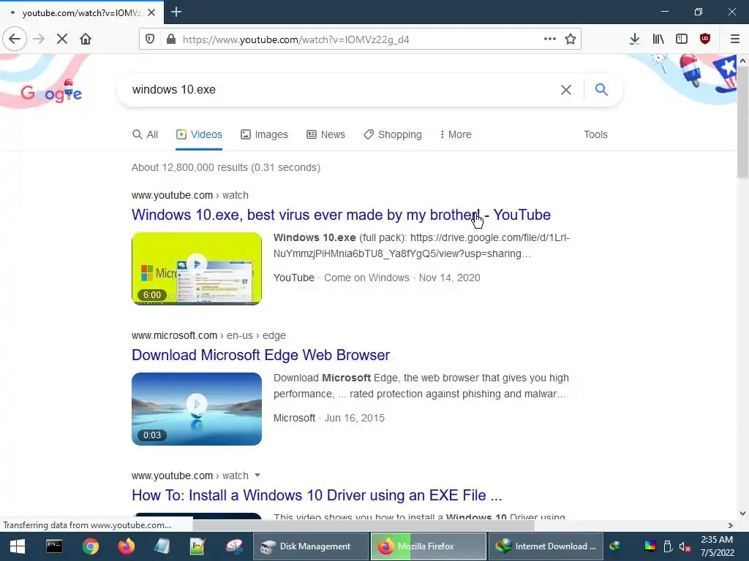Open the taskbar clock and date
The width and height of the screenshot is (749, 561).
point(717,546)
